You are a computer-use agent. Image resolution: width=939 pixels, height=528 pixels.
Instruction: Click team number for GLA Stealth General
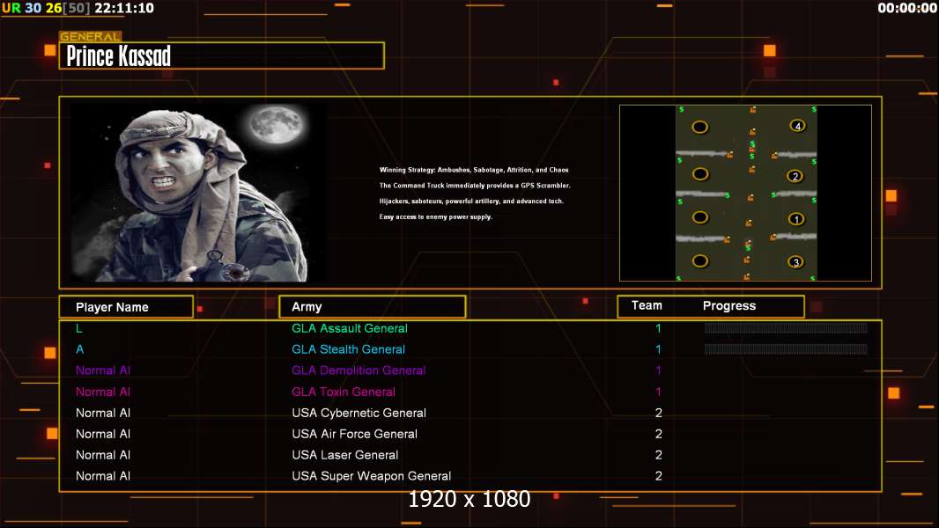click(658, 349)
